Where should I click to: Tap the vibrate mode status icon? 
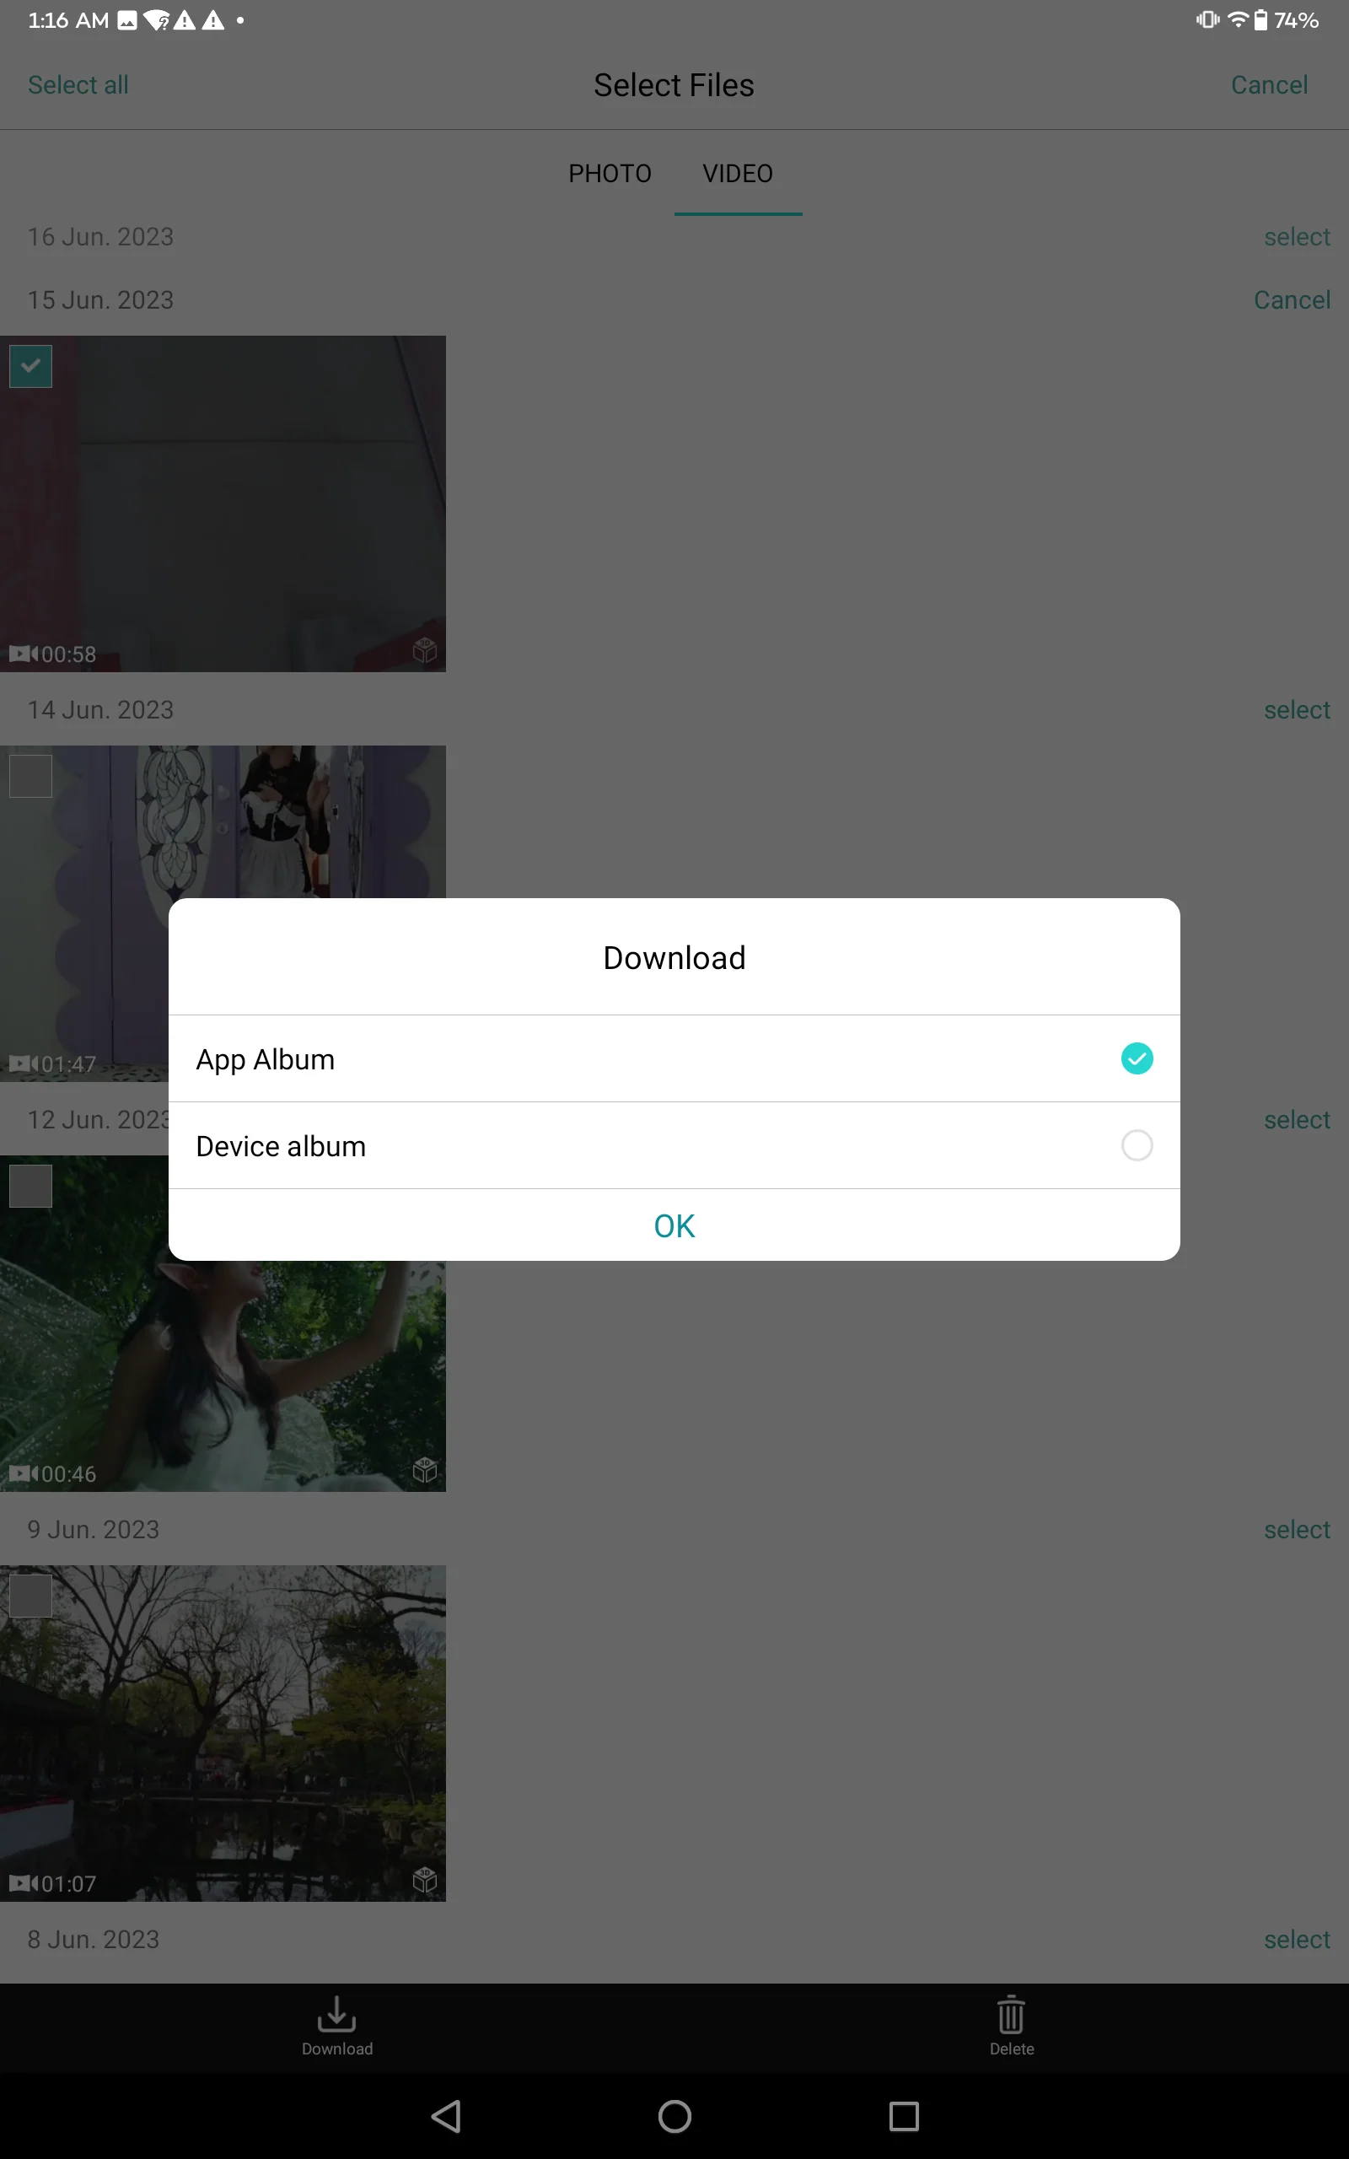tap(1208, 19)
